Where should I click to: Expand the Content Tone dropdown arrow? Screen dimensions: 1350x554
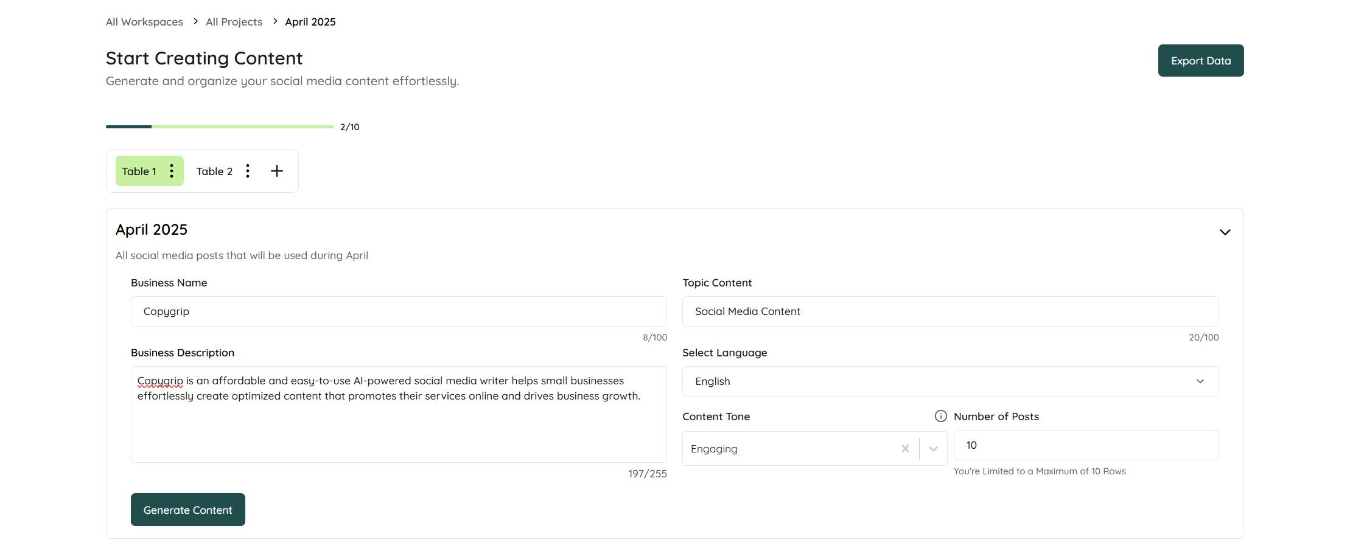(x=933, y=449)
